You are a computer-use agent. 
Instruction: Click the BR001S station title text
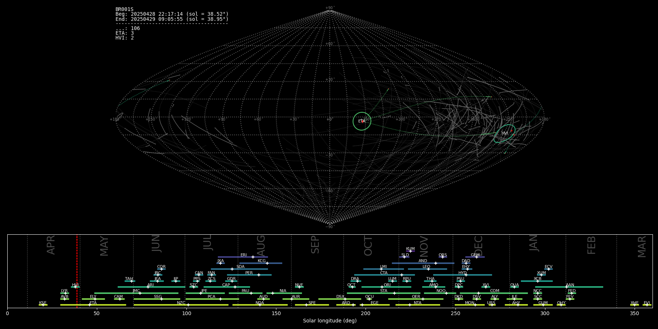pos(124,10)
